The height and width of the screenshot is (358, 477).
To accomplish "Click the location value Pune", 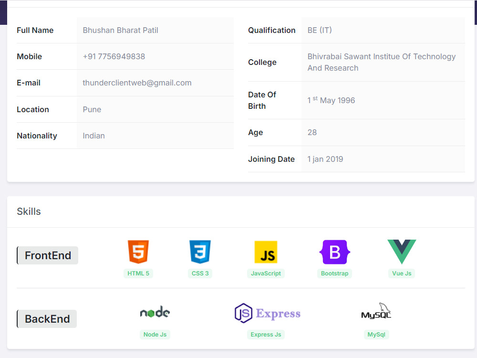I will coord(92,109).
